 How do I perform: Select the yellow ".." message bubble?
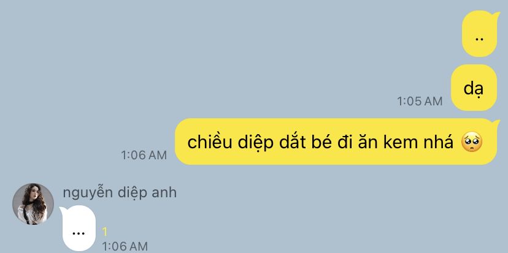point(480,34)
